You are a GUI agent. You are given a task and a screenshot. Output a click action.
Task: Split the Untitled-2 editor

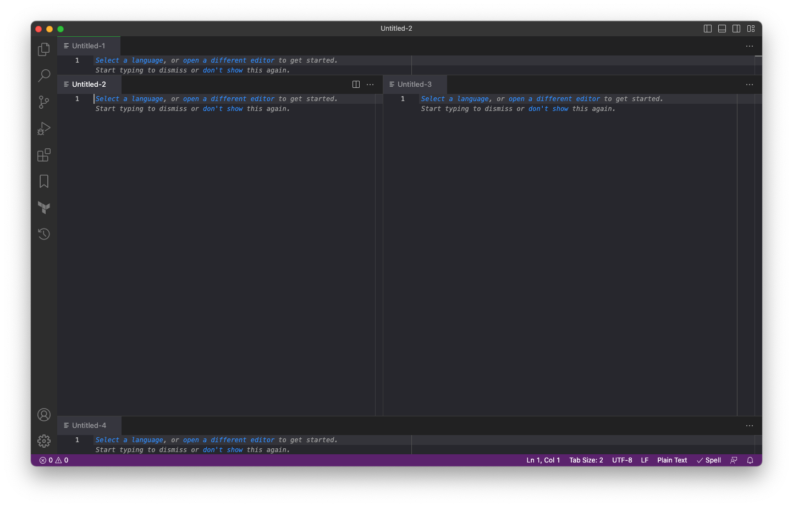tap(356, 84)
